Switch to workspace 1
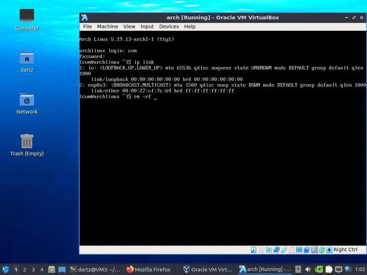 coord(16,270)
